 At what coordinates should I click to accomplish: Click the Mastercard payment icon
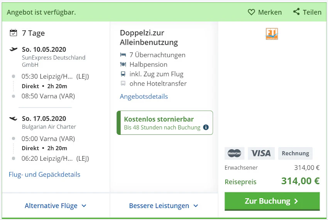click(234, 153)
